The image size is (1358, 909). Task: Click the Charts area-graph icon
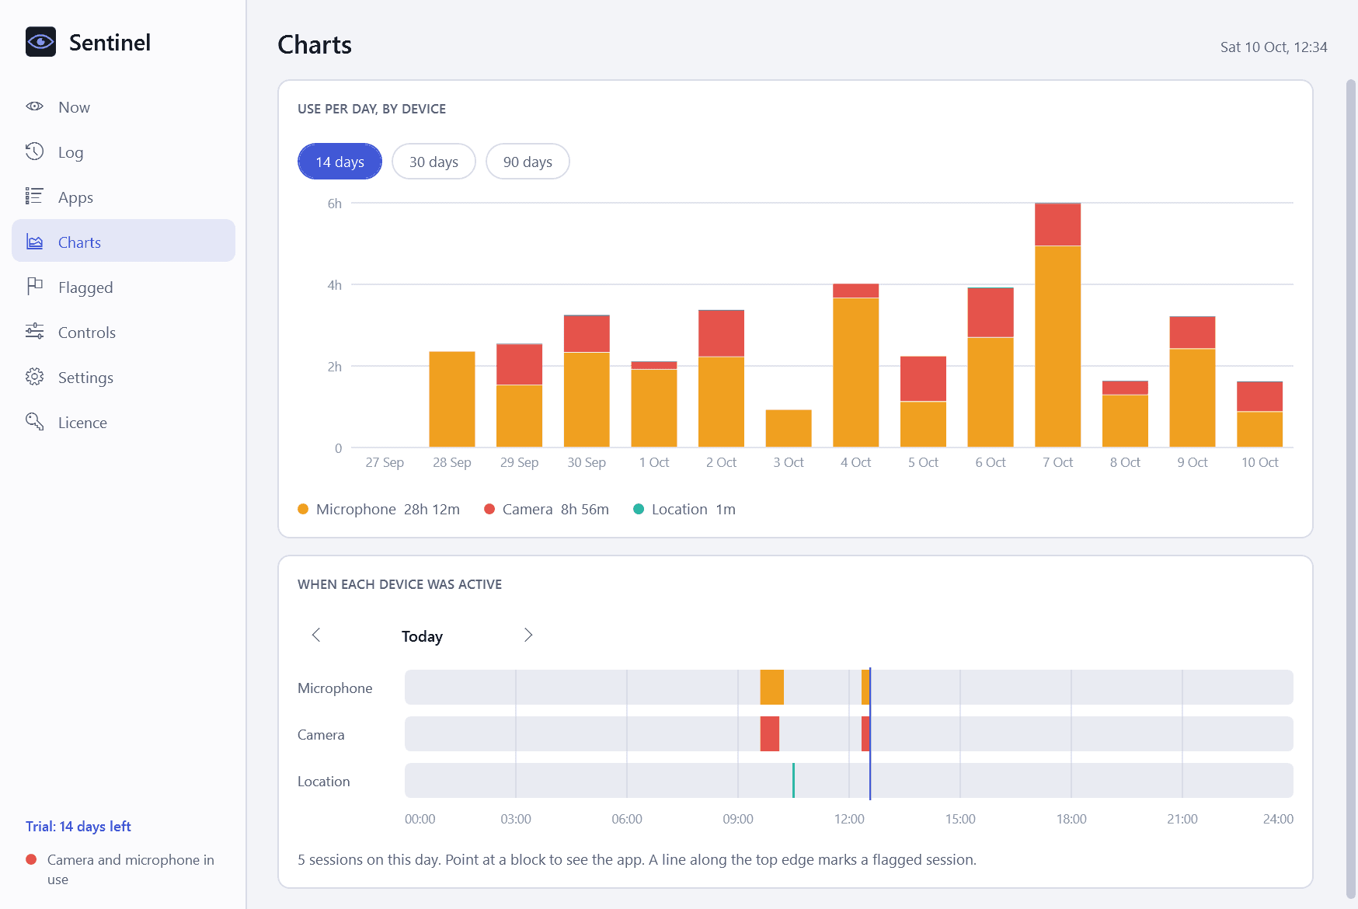pos(34,242)
